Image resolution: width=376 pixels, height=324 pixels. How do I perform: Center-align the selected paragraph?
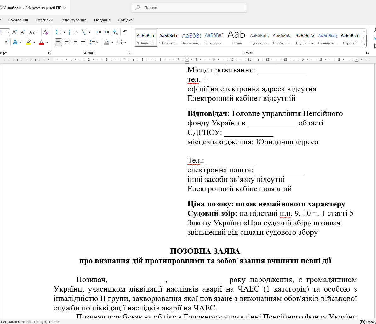[66, 42]
